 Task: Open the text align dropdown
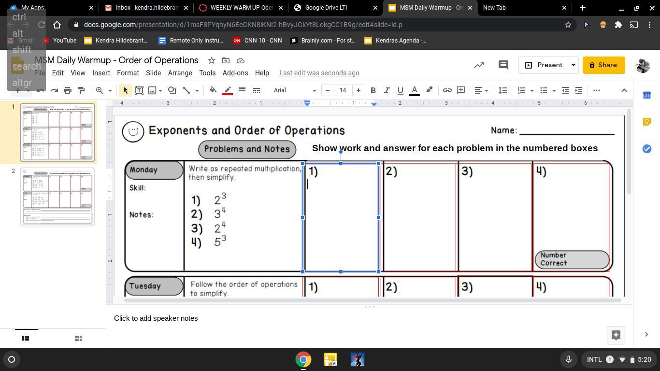click(x=481, y=90)
